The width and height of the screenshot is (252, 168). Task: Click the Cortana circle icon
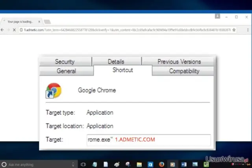[x=4, y=164]
